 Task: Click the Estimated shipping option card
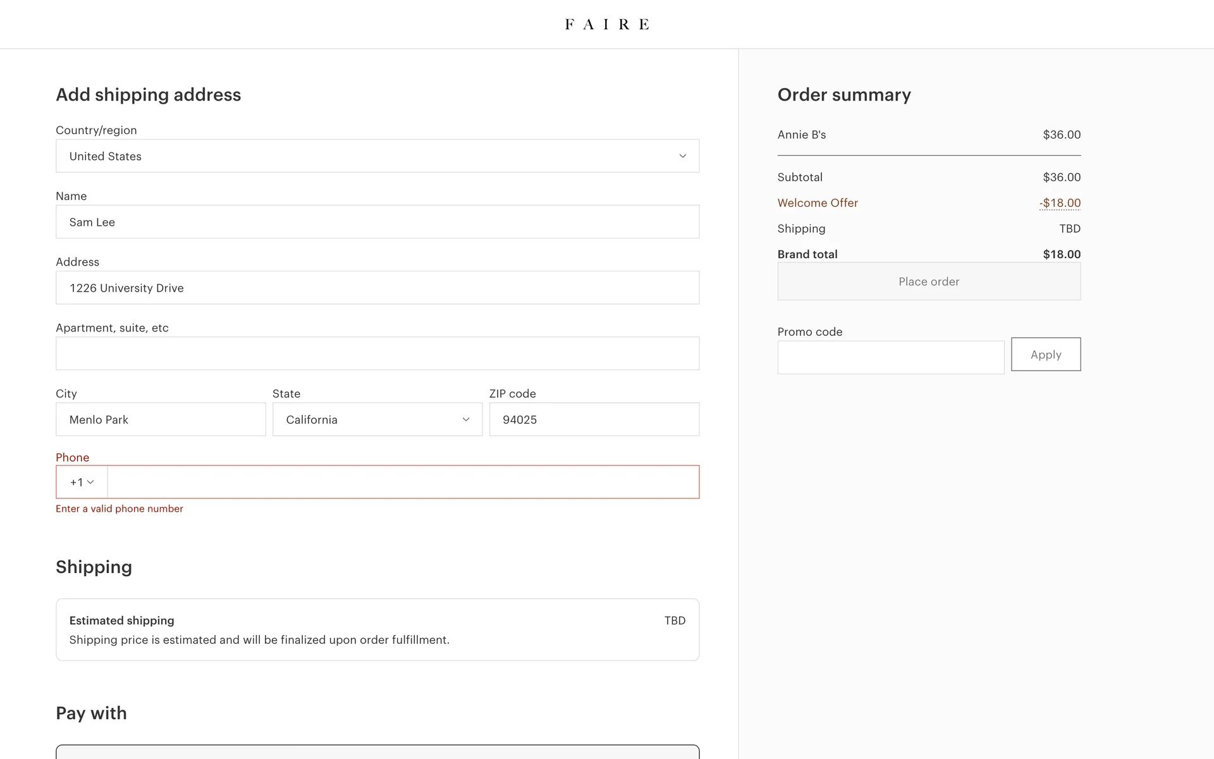(x=377, y=629)
